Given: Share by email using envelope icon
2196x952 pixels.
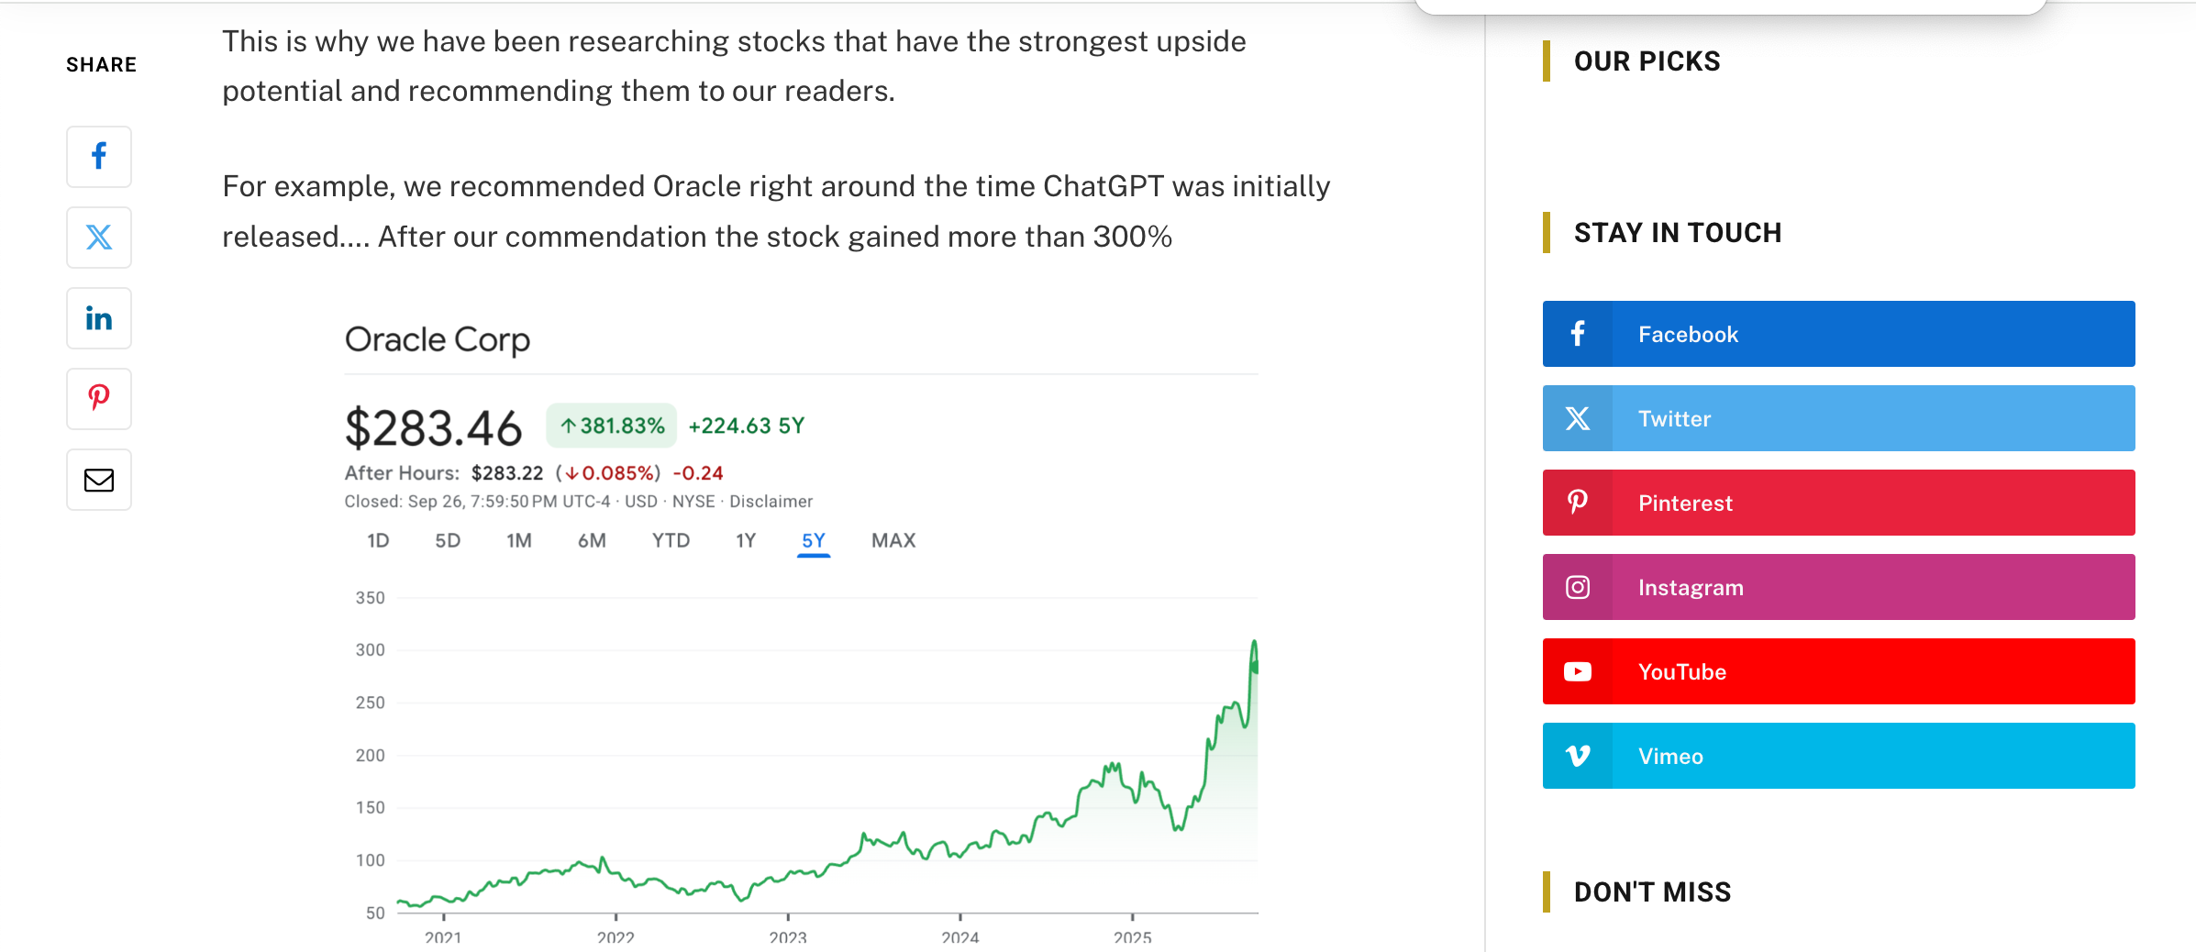Looking at the screenshot, I should click(x=99, y=480).
